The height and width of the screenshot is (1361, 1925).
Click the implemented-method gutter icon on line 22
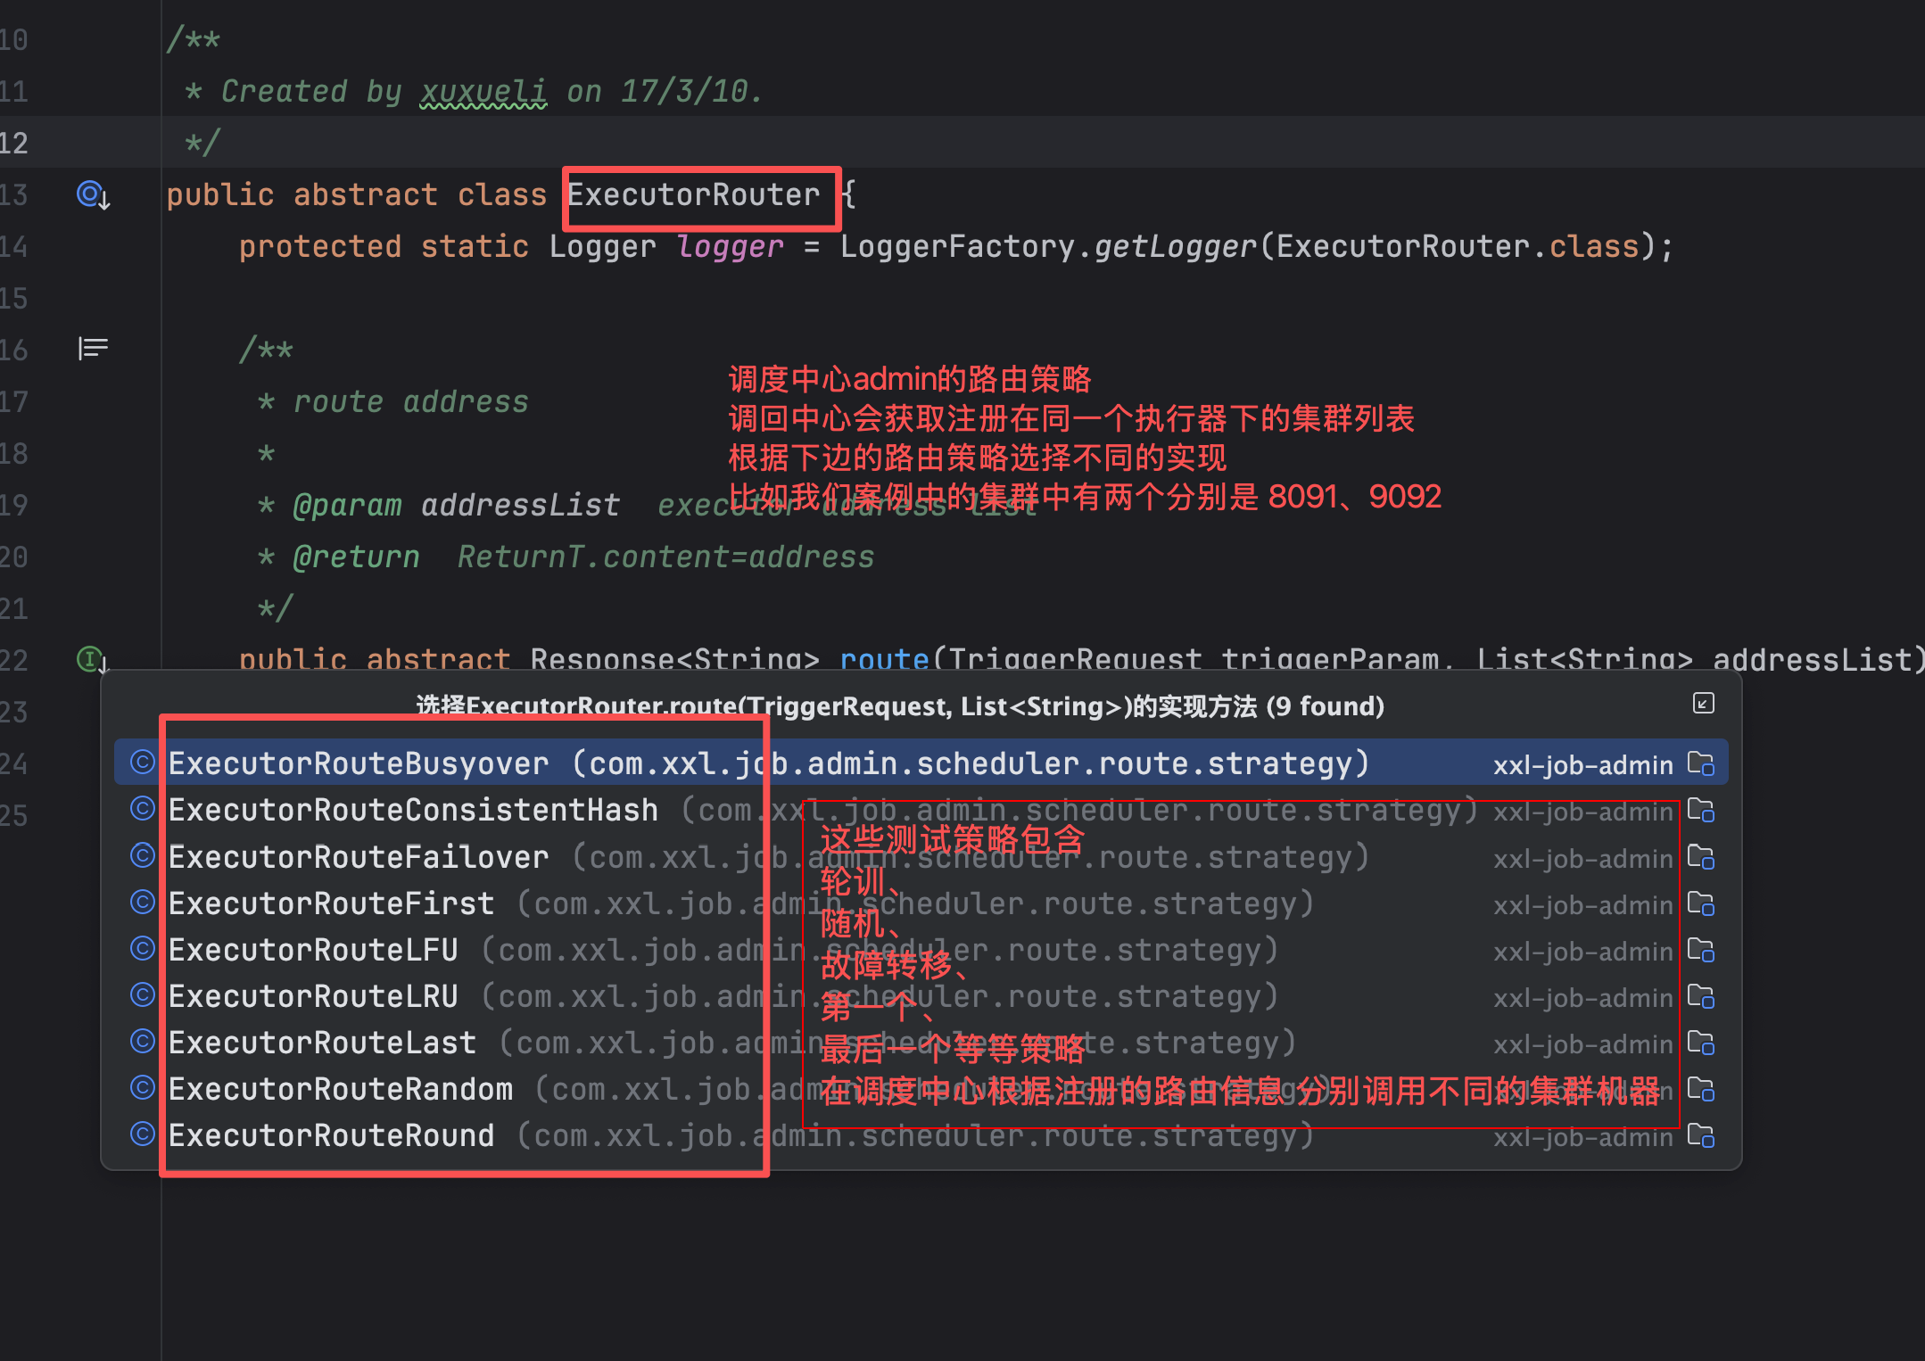click(91, 659)
